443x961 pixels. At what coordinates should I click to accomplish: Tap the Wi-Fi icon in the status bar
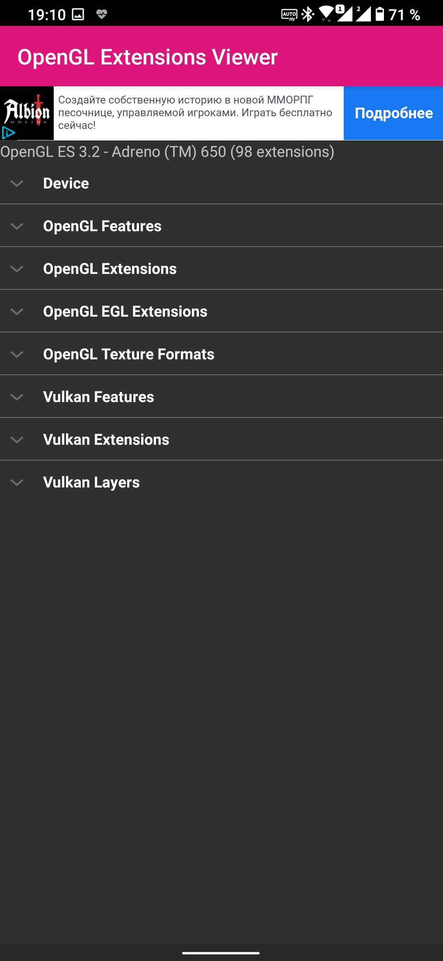(x=326, y=14)
